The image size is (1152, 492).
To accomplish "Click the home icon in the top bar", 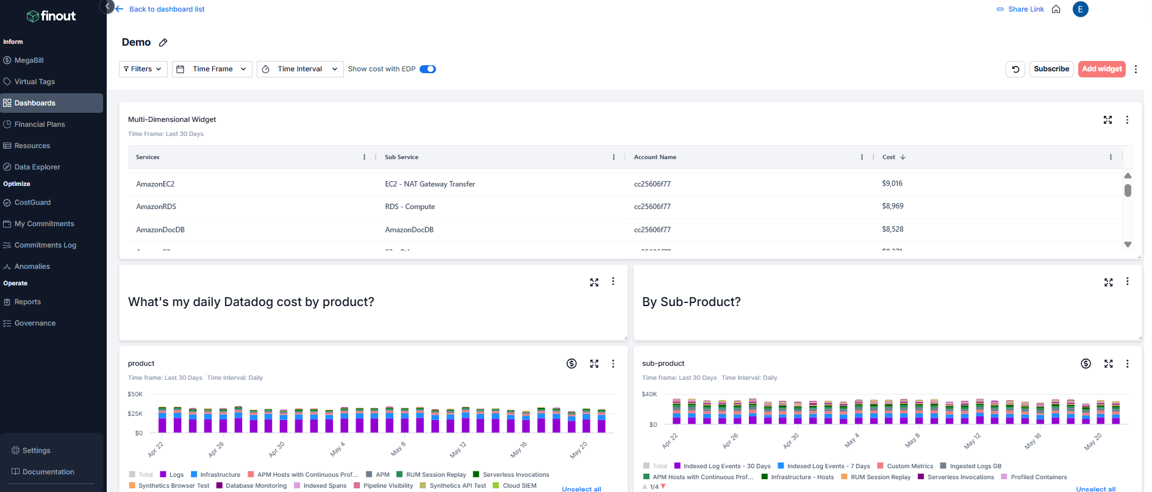I will (x=1056, y=9).
